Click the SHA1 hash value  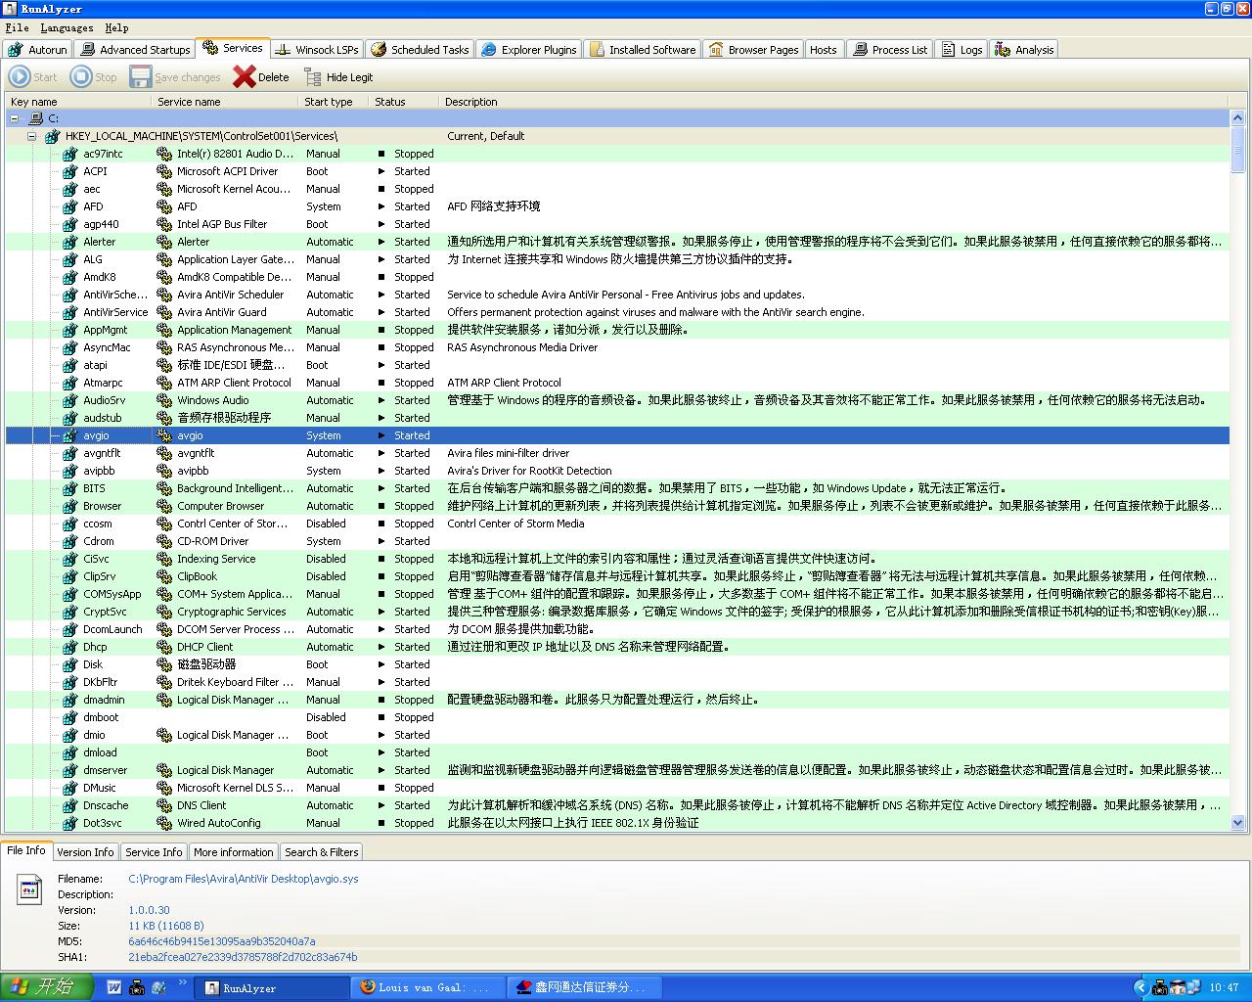tap(243, 957)
